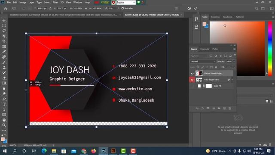Create a new layer from Layers panel

coord(224,108)
